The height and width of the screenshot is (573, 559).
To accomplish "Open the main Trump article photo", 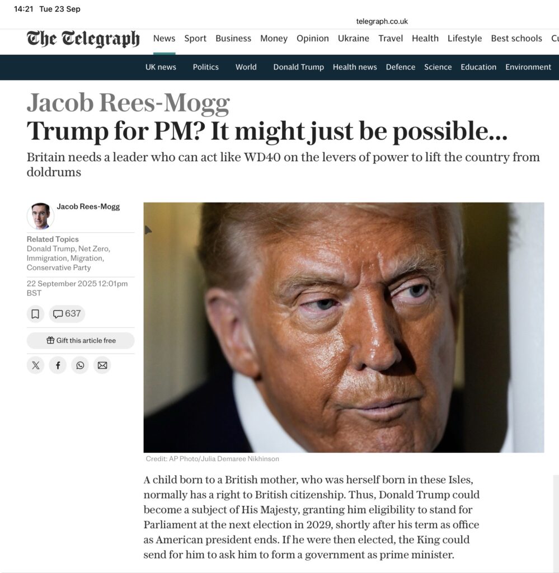I will [344, 327].
